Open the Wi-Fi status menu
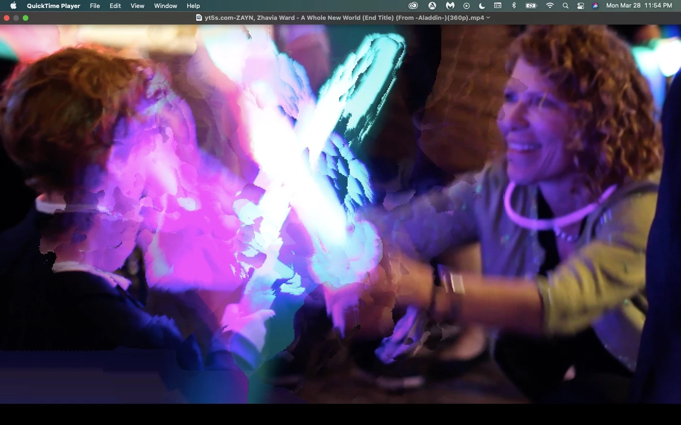 (x=550, y=6)
